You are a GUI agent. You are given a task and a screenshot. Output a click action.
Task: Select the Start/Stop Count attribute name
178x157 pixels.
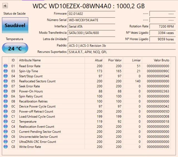[31, 76]
